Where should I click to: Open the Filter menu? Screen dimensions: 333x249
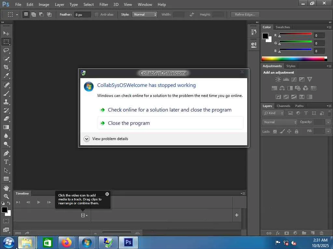(104, 5)
